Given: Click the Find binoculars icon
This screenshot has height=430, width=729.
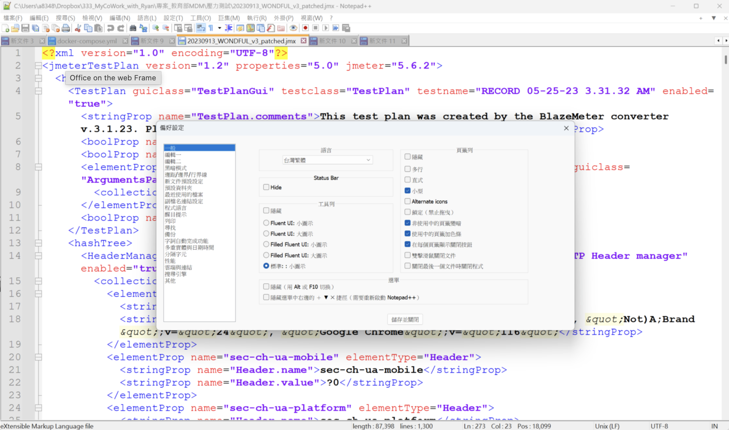Looking at the screenshot, I should (133, 28).
